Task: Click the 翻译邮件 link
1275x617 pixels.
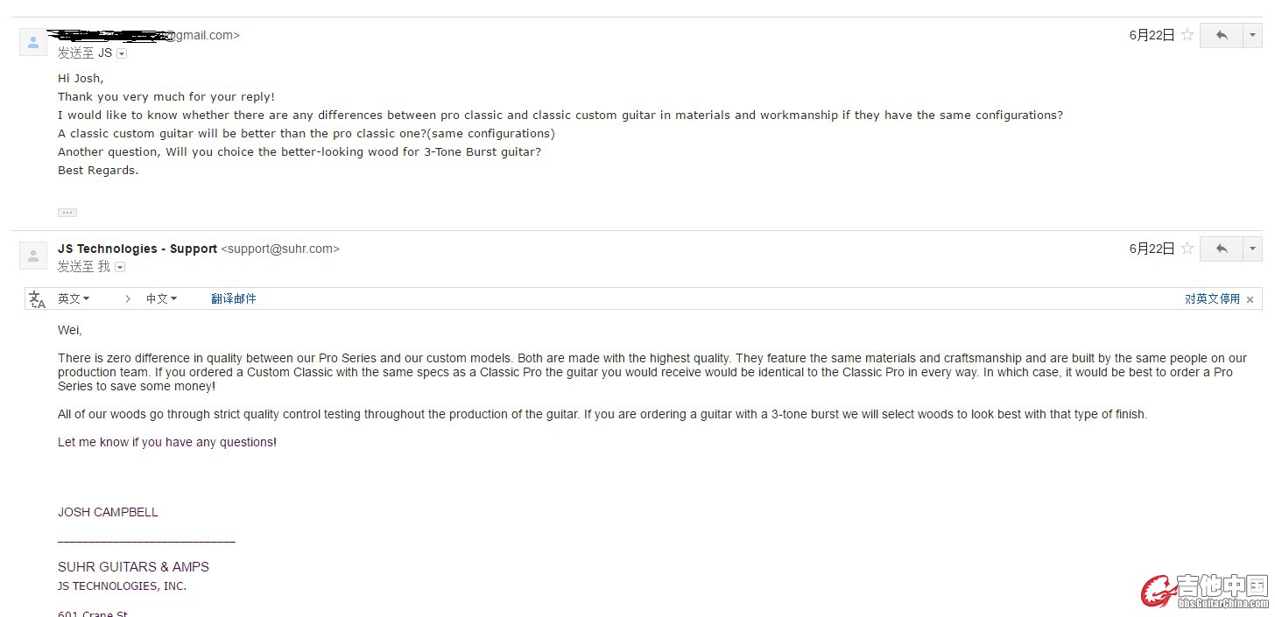Action: (x=234, y=299)
